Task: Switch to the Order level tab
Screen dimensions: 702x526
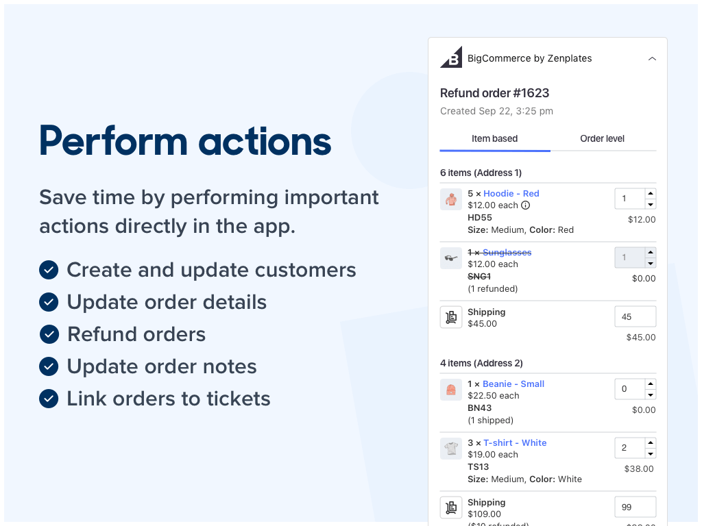Action: (602, 138)
